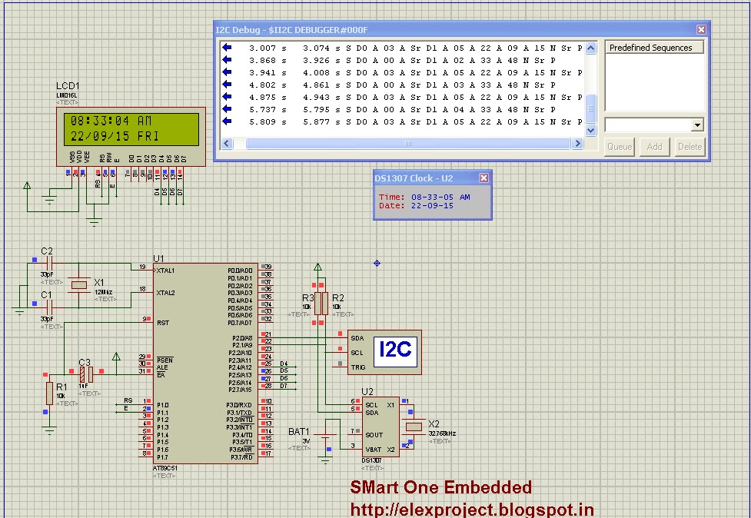Select the 12MHz crystal X1
Screen dimensions: 751x518
pos(78,284)
